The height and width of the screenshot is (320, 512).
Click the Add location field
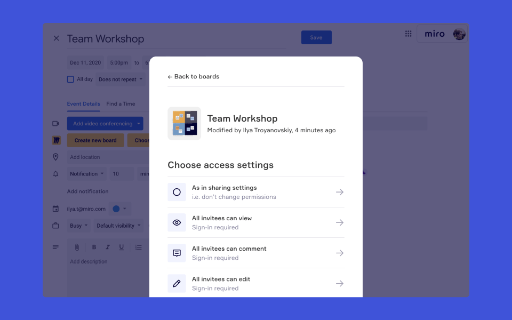(x=108, y=157)
